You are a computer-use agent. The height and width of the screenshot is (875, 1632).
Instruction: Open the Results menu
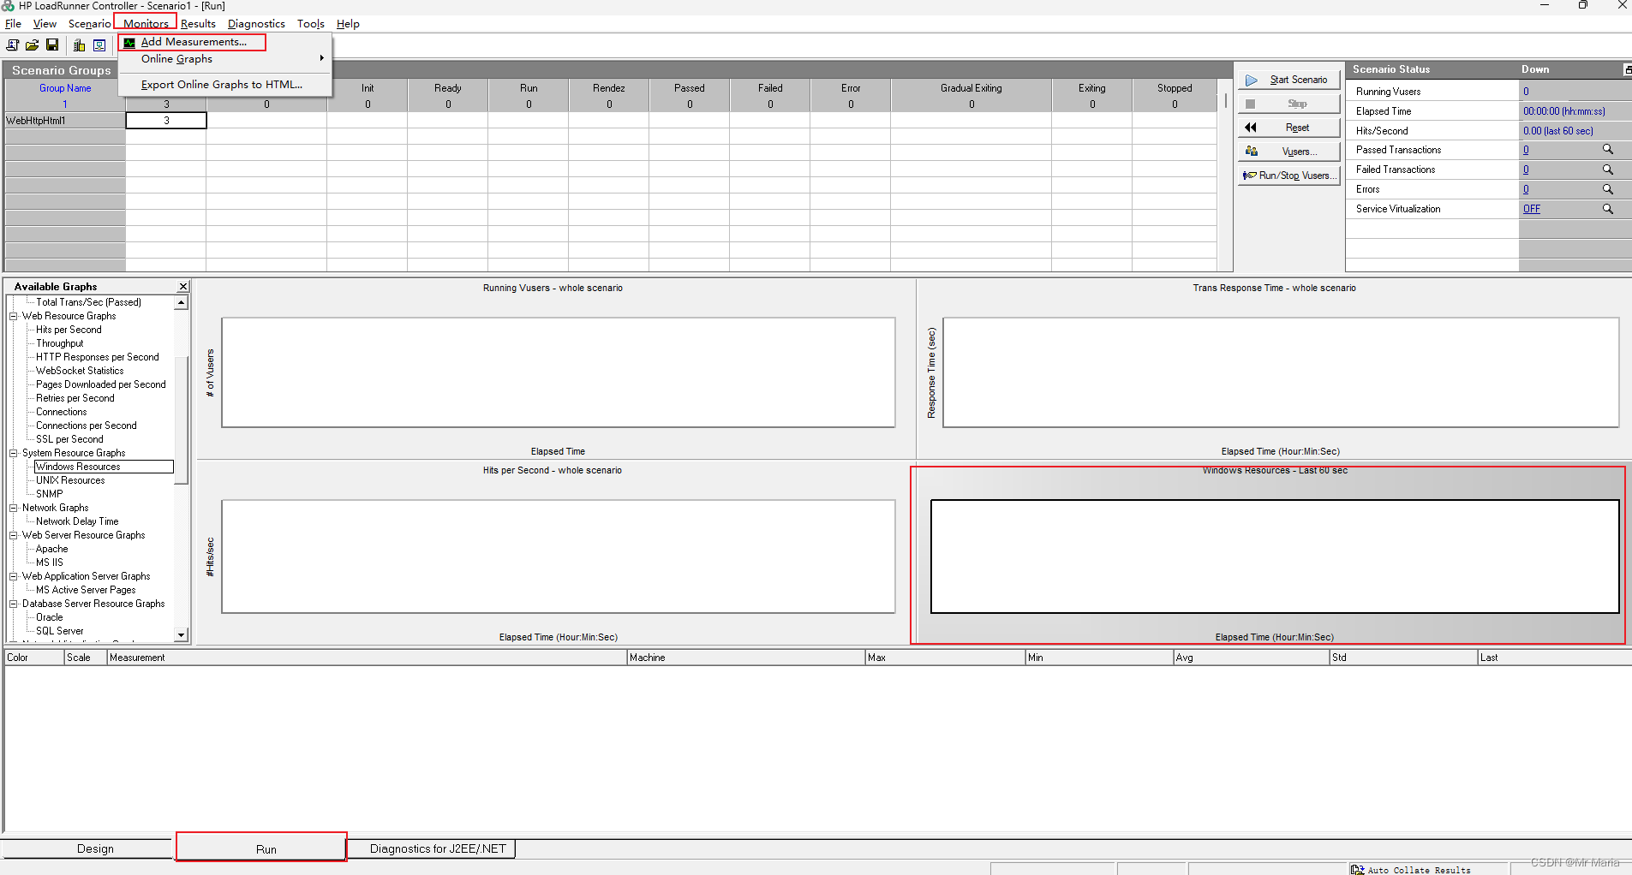tap(198, 24)
